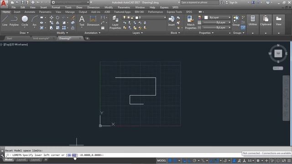This screenshot has width=292, height=164.
Task: Select the Arc drawing tool
Action: click(35, 20)
